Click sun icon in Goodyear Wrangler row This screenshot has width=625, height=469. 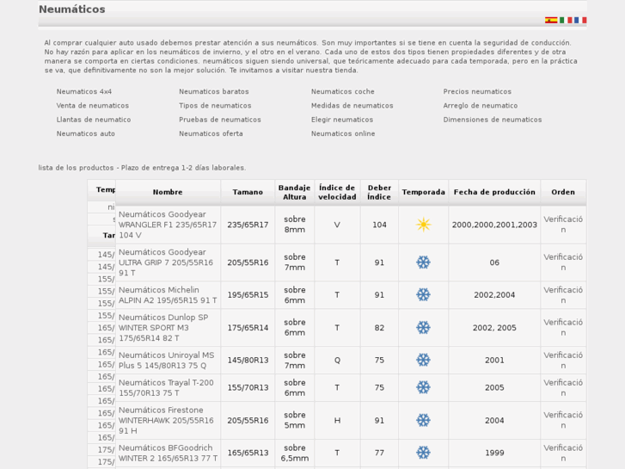423,225
